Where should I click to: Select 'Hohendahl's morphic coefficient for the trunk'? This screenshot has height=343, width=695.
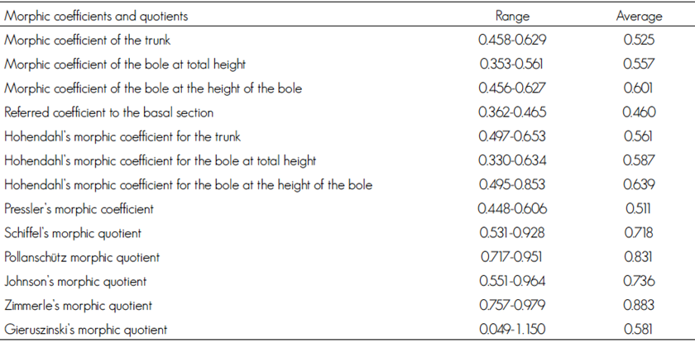click(122, 136)
